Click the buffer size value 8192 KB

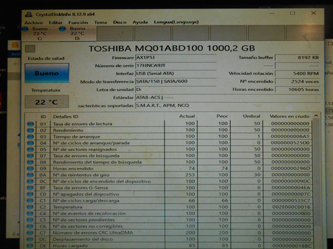(x=298, y=58)
